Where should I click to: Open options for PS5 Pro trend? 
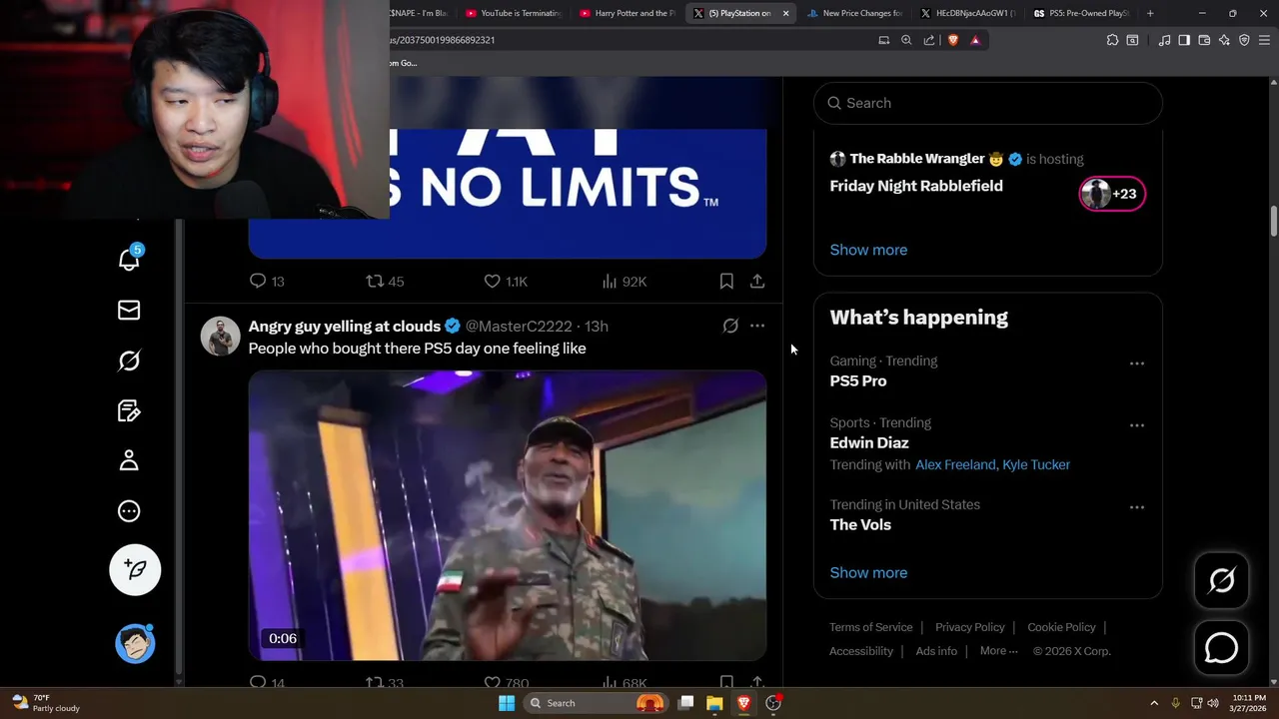click(1137, 363)
